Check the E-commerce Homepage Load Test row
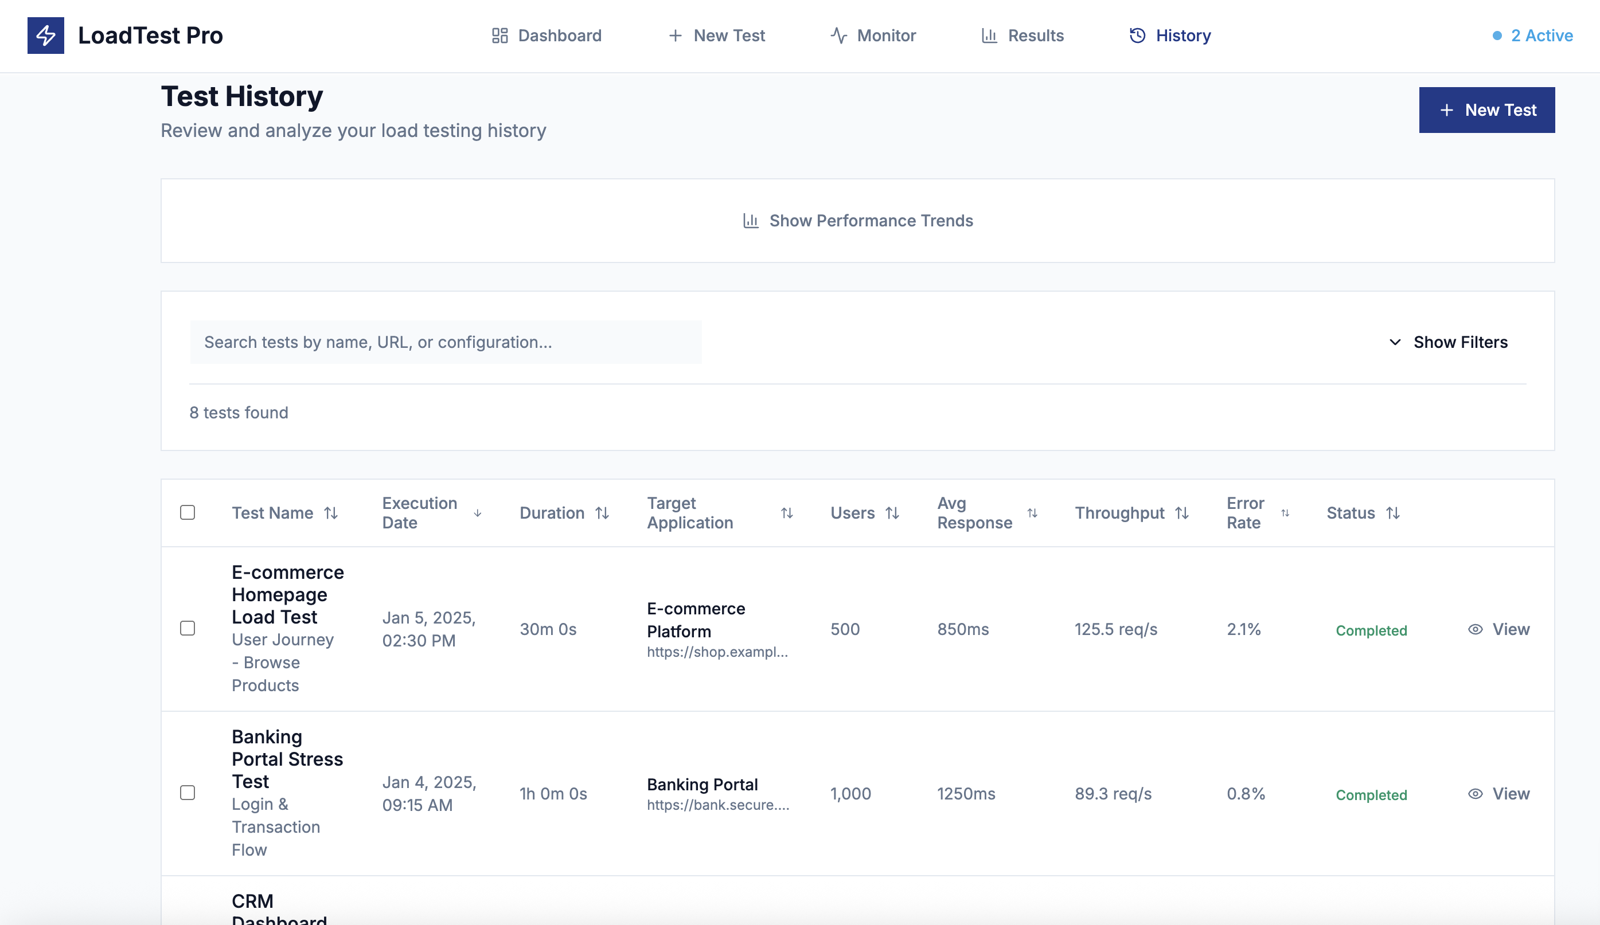 click(x=188, y=628)
